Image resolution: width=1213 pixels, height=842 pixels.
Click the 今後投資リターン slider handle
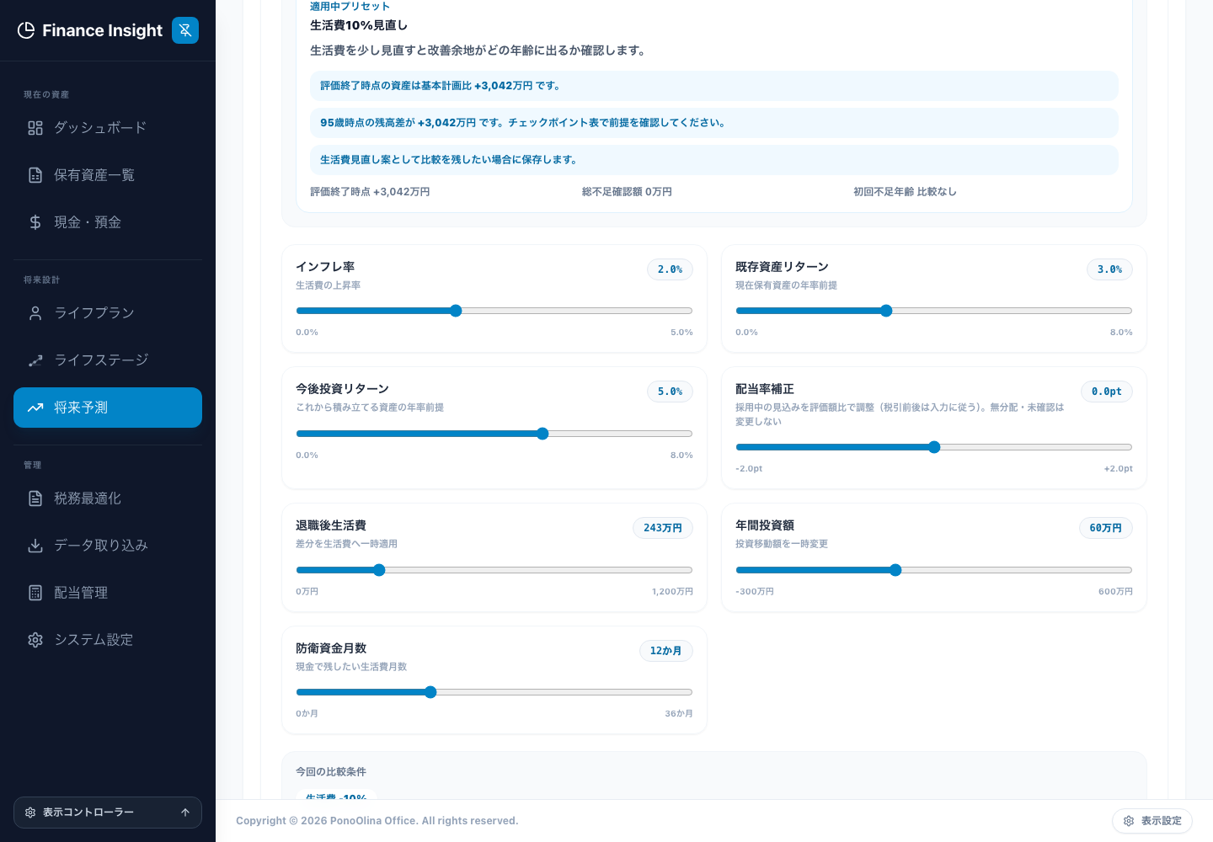point(542,434)
